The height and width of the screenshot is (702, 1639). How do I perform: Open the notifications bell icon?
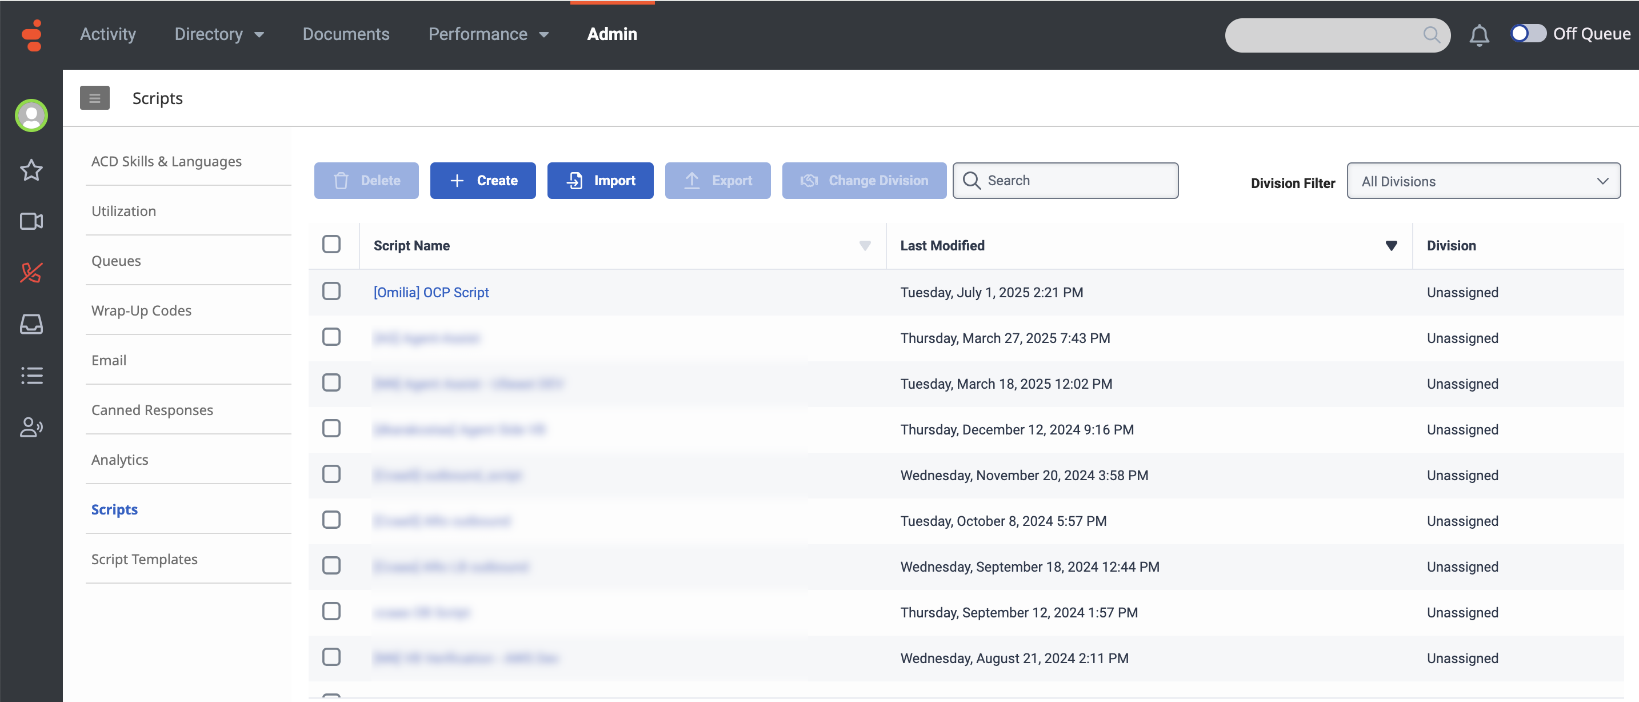pos(1478,34)
